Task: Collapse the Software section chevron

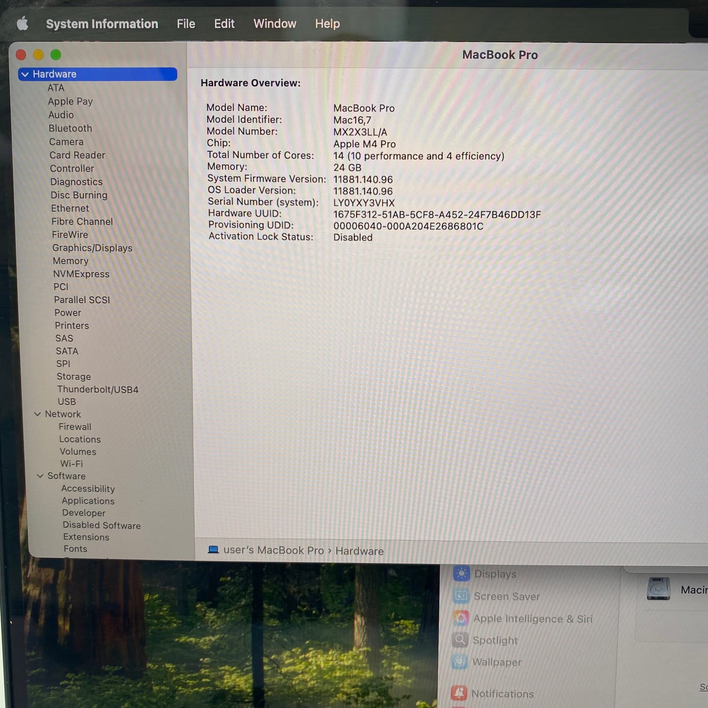Action: point(40,476)
